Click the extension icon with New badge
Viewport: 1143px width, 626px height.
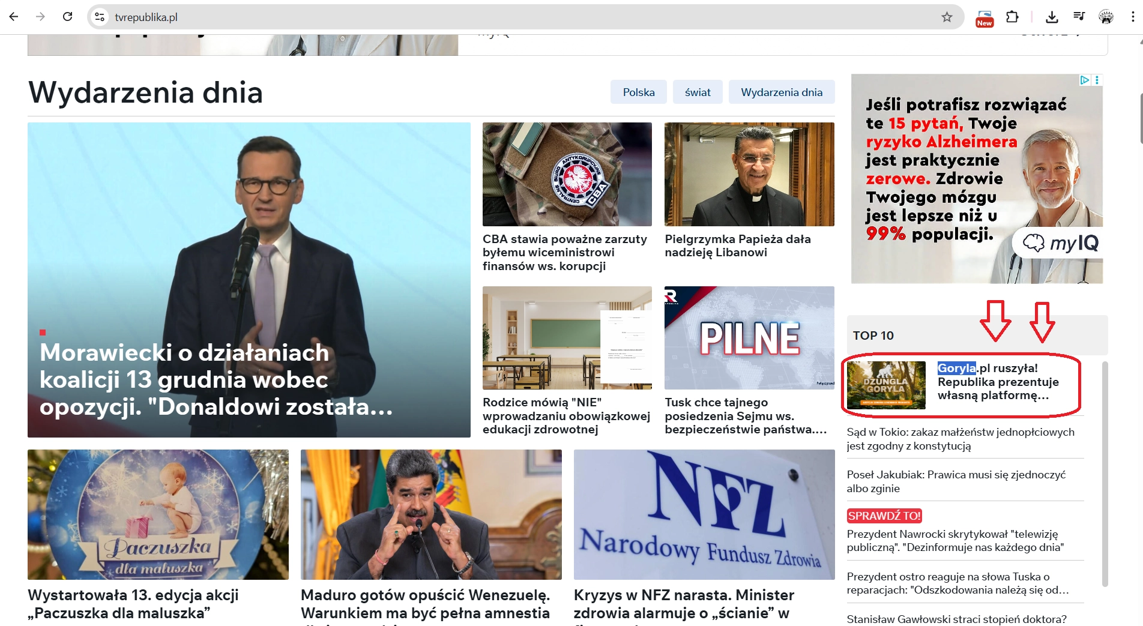(985, 17)
